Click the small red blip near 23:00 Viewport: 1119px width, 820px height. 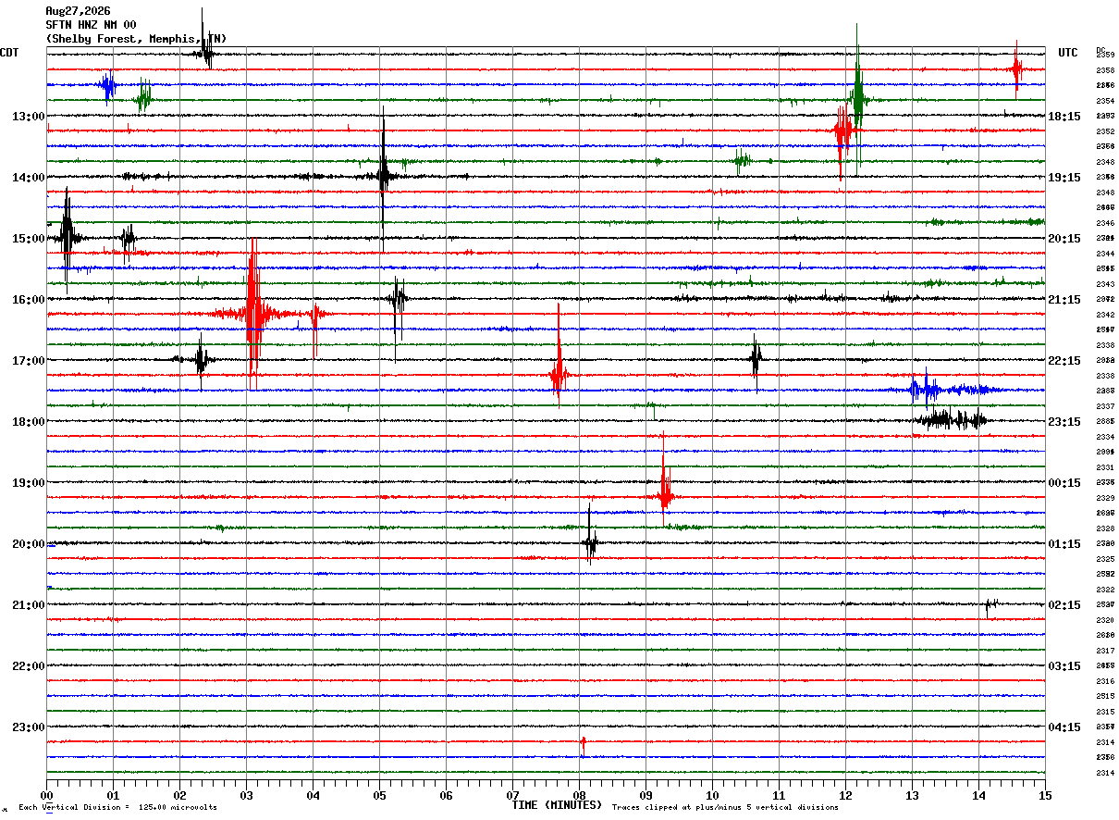(583, 744)
